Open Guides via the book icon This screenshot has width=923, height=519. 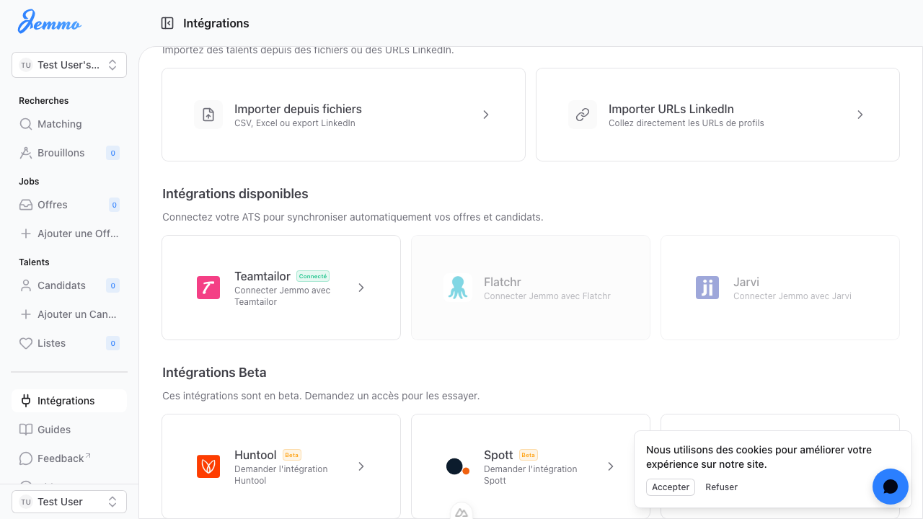click(26, 430)
